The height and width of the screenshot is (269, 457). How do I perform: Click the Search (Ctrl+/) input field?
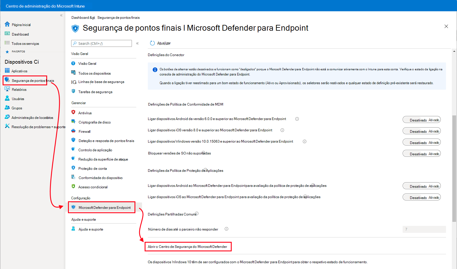click(x=102, y=43)
